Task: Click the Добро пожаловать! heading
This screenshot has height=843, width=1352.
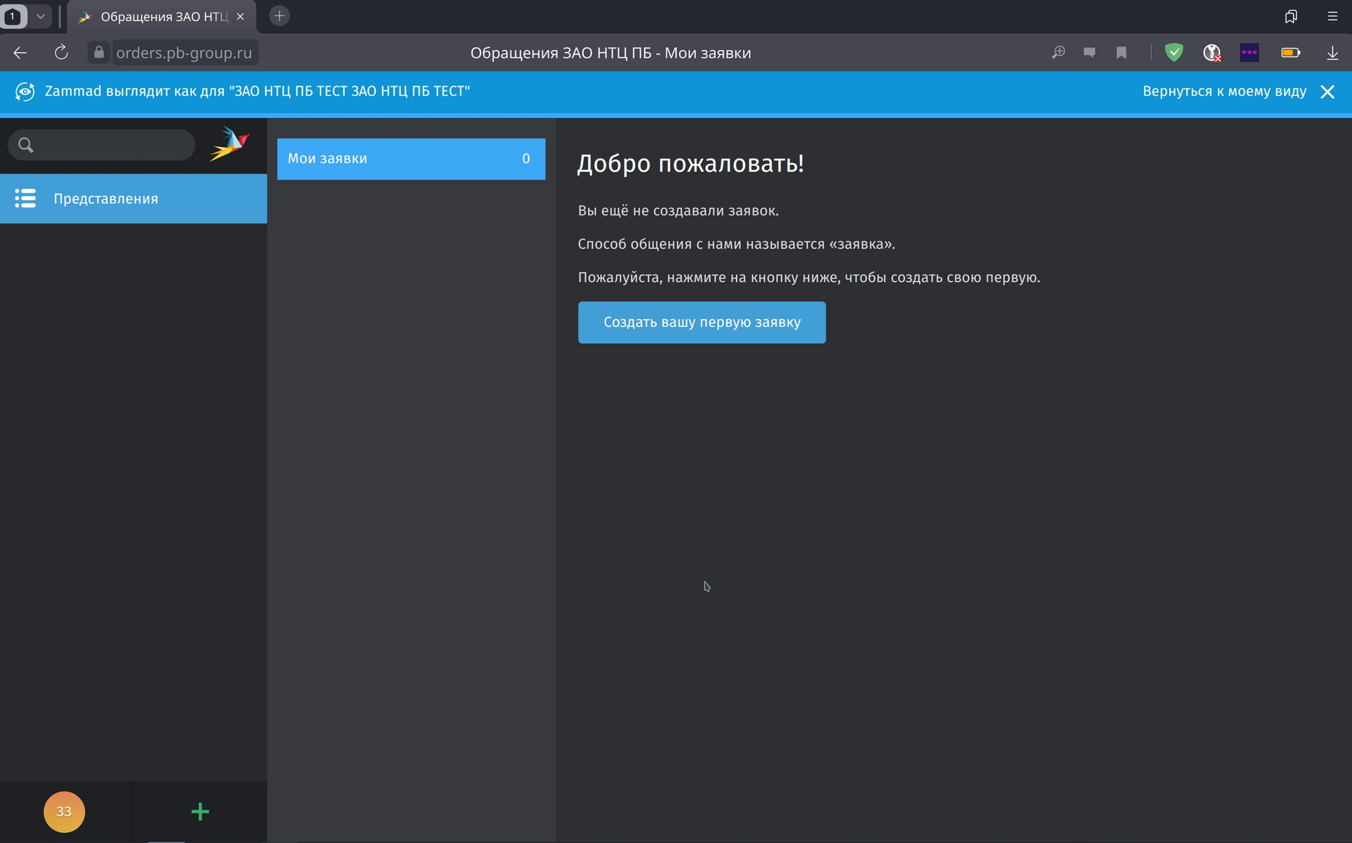Action: 690,164
